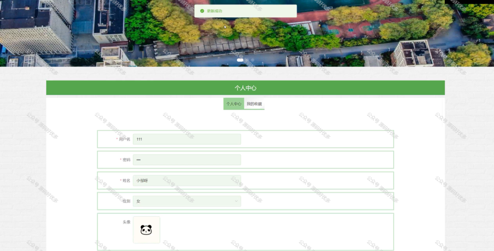Image resolution: width=494 pixels, height=251 pixels.
Task: Select the active white carousel indicator
Action: (x=240, y=60)
